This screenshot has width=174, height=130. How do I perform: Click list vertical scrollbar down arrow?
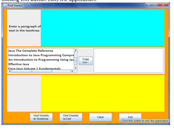tap(76, 68)
